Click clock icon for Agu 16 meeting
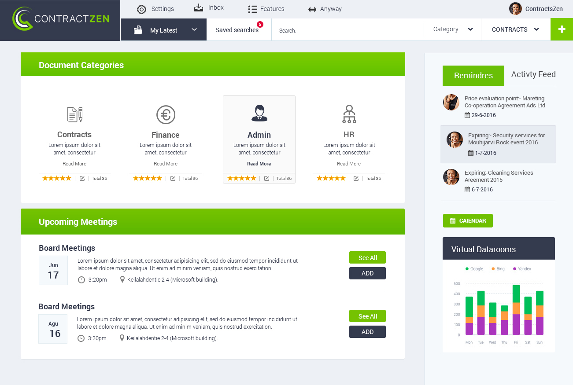The width and height of the screenshot is (573, 385). tap(81, 338)
